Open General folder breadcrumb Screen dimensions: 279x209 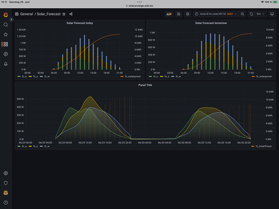point(26,14)
